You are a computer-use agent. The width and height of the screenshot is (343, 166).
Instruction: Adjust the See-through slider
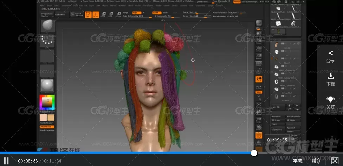(222, 1)
